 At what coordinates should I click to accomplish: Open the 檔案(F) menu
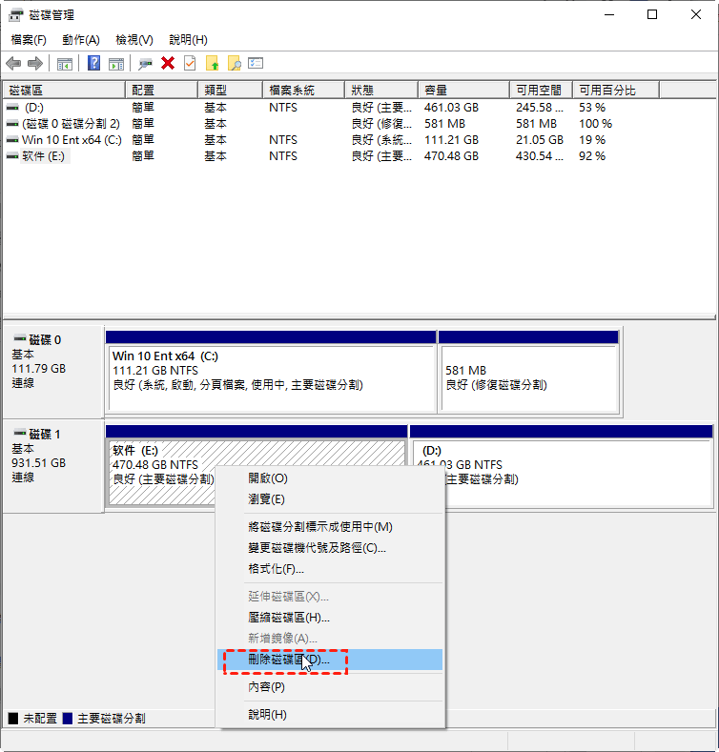29,40
